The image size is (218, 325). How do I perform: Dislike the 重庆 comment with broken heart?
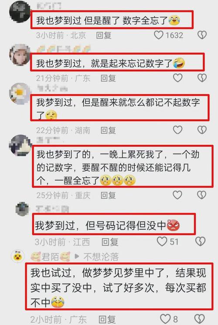pos(201,195)
